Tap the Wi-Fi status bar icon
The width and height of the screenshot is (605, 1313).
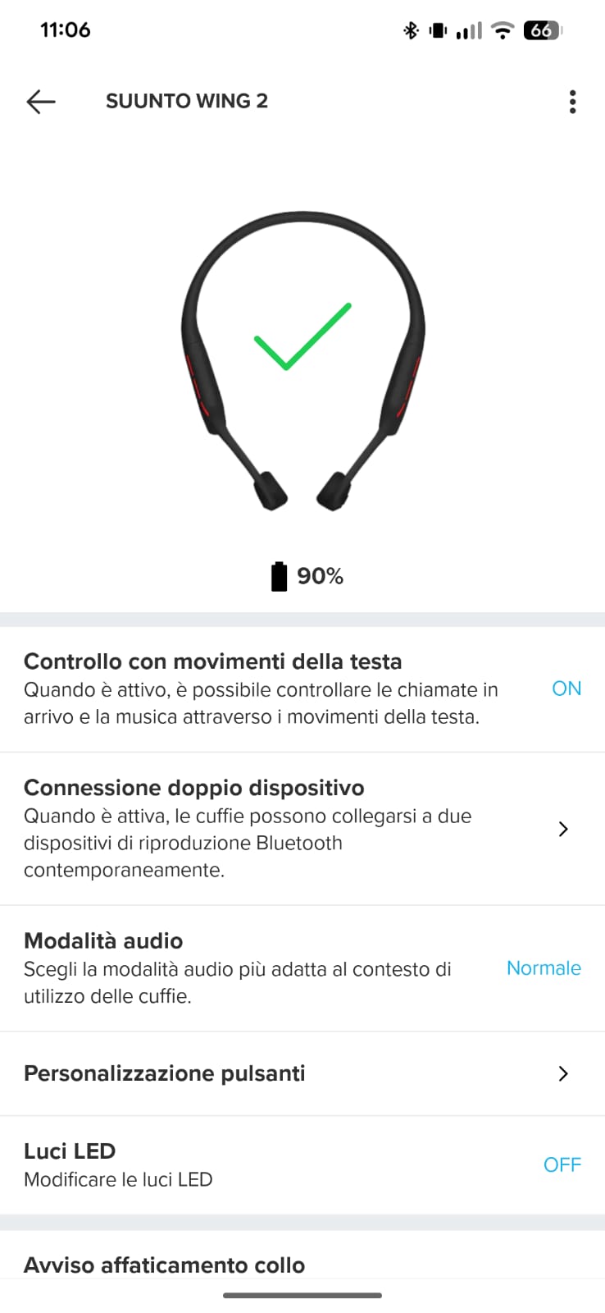(x=502, y=31)
